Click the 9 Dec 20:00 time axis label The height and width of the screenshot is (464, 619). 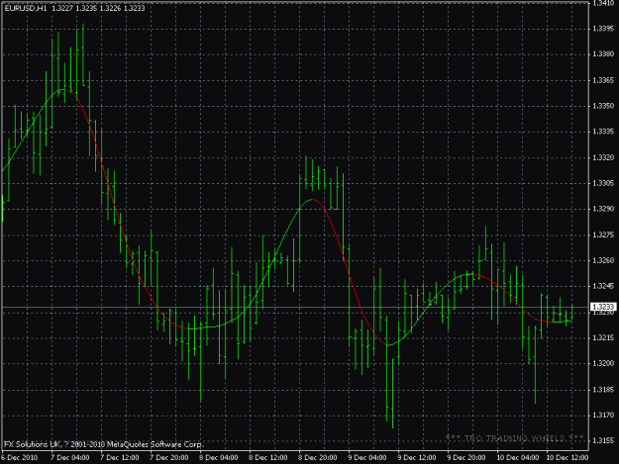(x=465, y=457)
